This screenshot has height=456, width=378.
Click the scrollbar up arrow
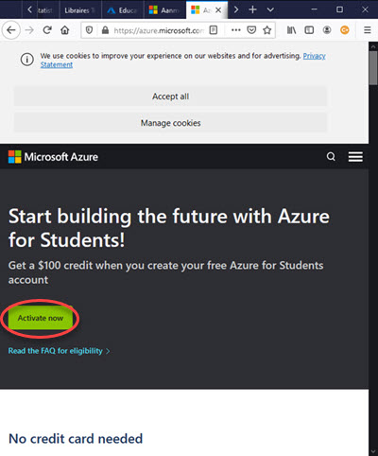(373, 46)
